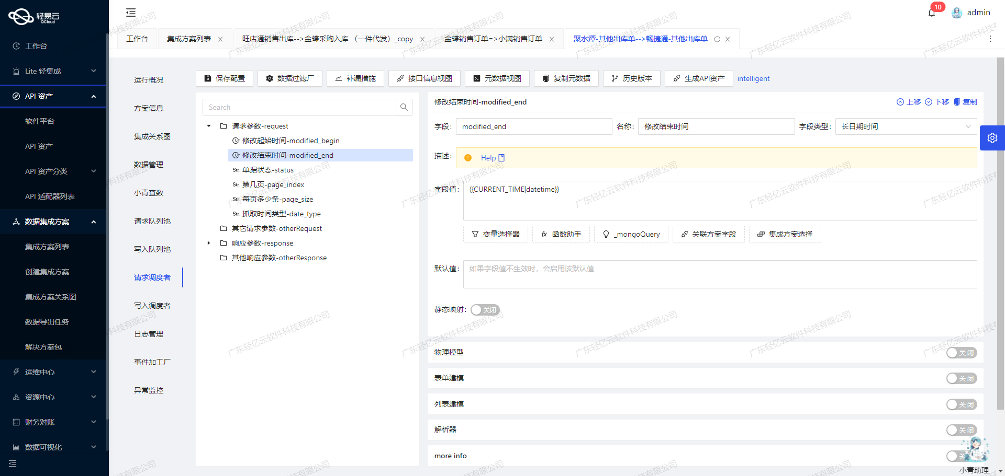
Task: Click the sidebar collapse hamburger icon
Action: pos(130,12)
